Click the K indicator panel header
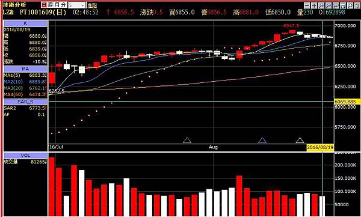Image resolution: width=361 pixels, height=217 pixels. [25, 23]
